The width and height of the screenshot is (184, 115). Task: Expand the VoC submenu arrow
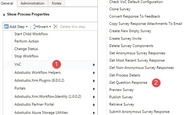pos(94,65)
